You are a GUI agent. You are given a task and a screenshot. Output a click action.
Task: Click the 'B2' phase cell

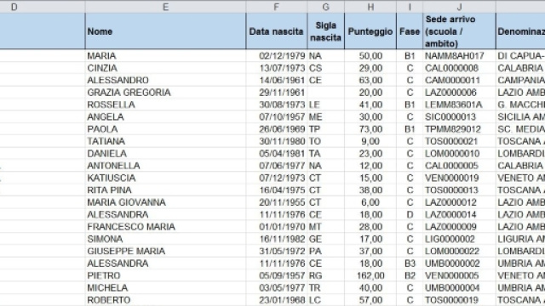coord(410,275)
